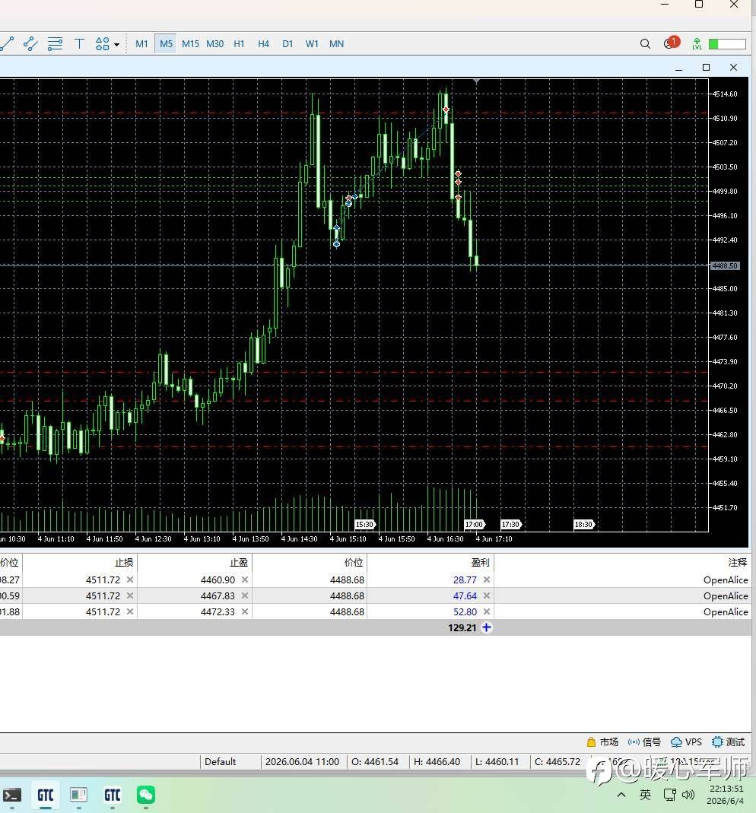Remove take profit 4460.90
This screenshot has width=756, height=813.
pos(245,580)
